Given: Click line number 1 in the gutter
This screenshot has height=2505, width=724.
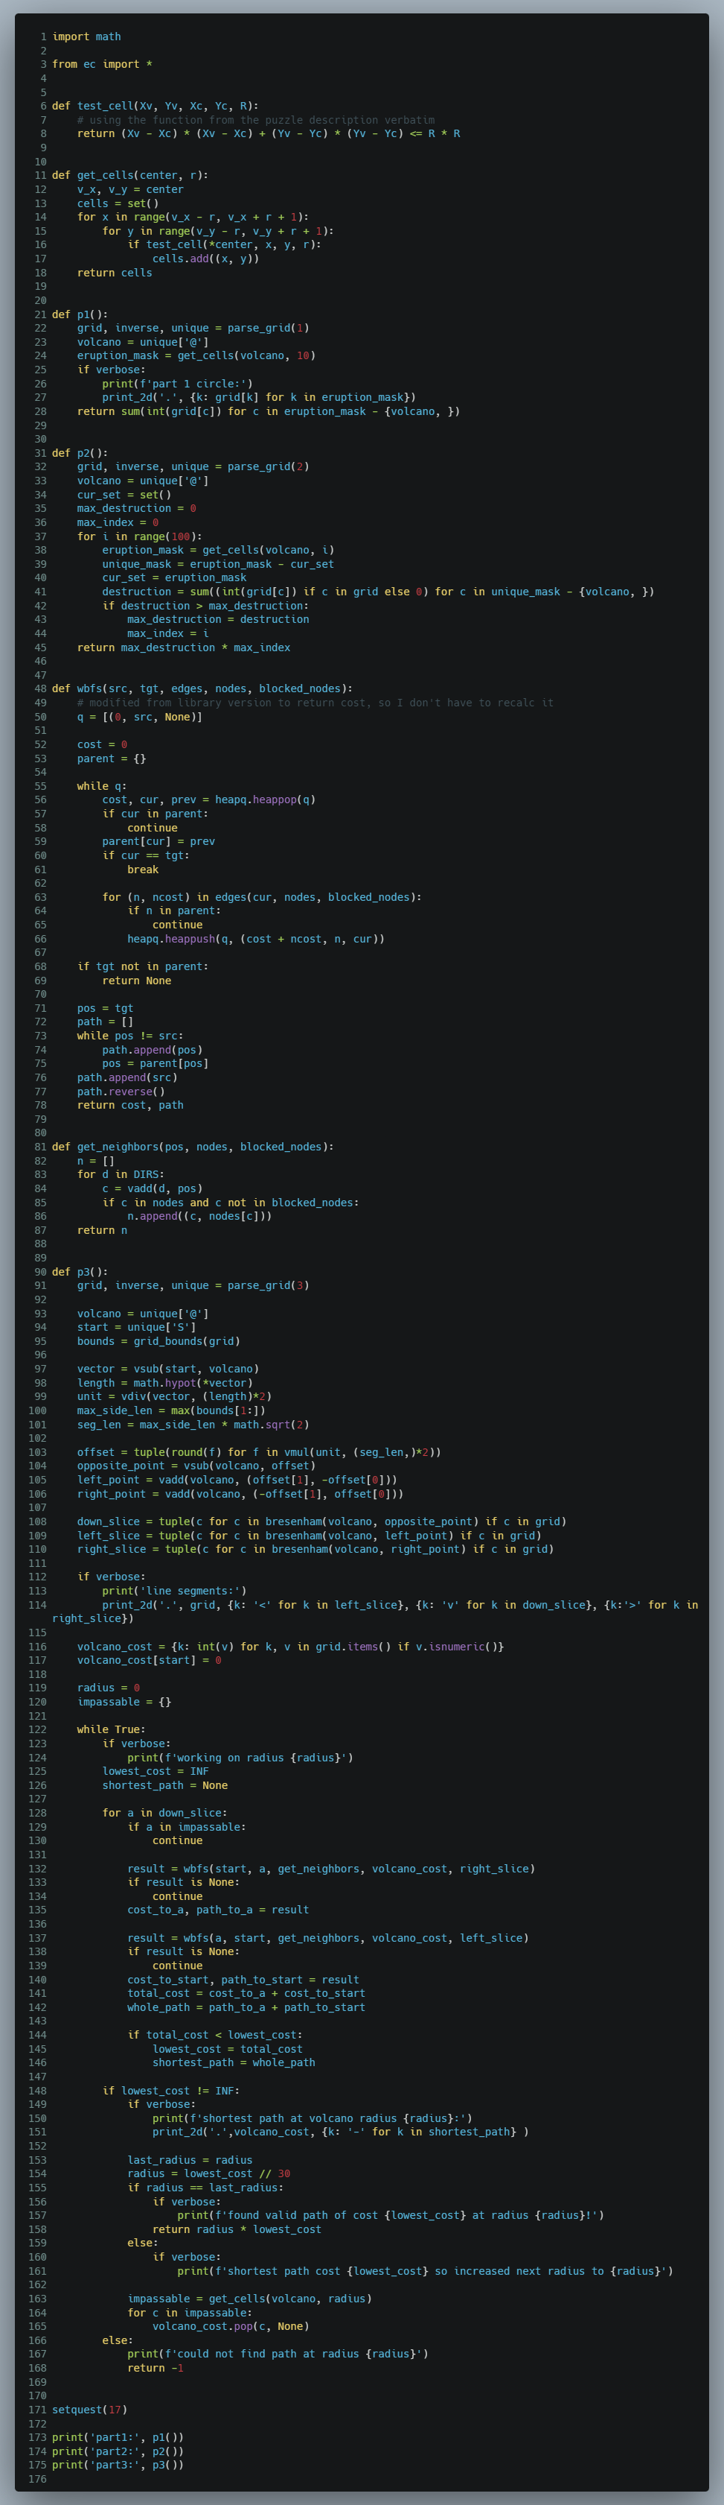Looking at the screenshot, I should pyautogui.click(x=42, y=37).
